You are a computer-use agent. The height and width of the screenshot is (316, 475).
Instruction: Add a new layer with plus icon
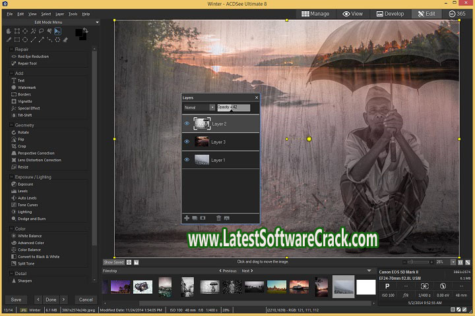[x=187, y=218]
